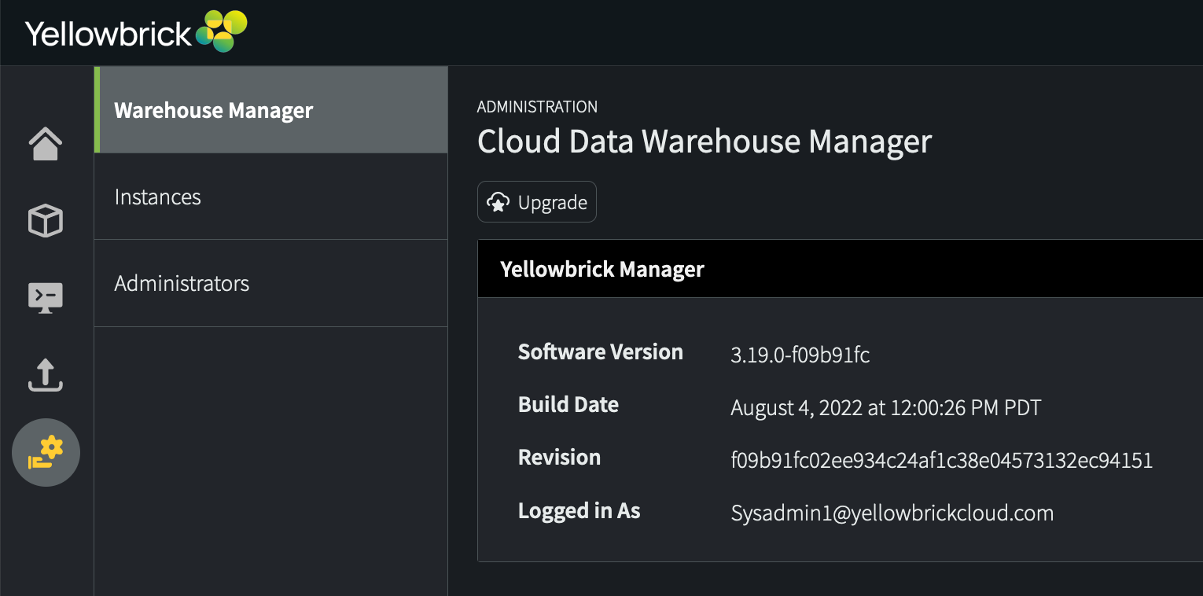
Task: Click the Upgrade button label
Action: pos(553,203)
